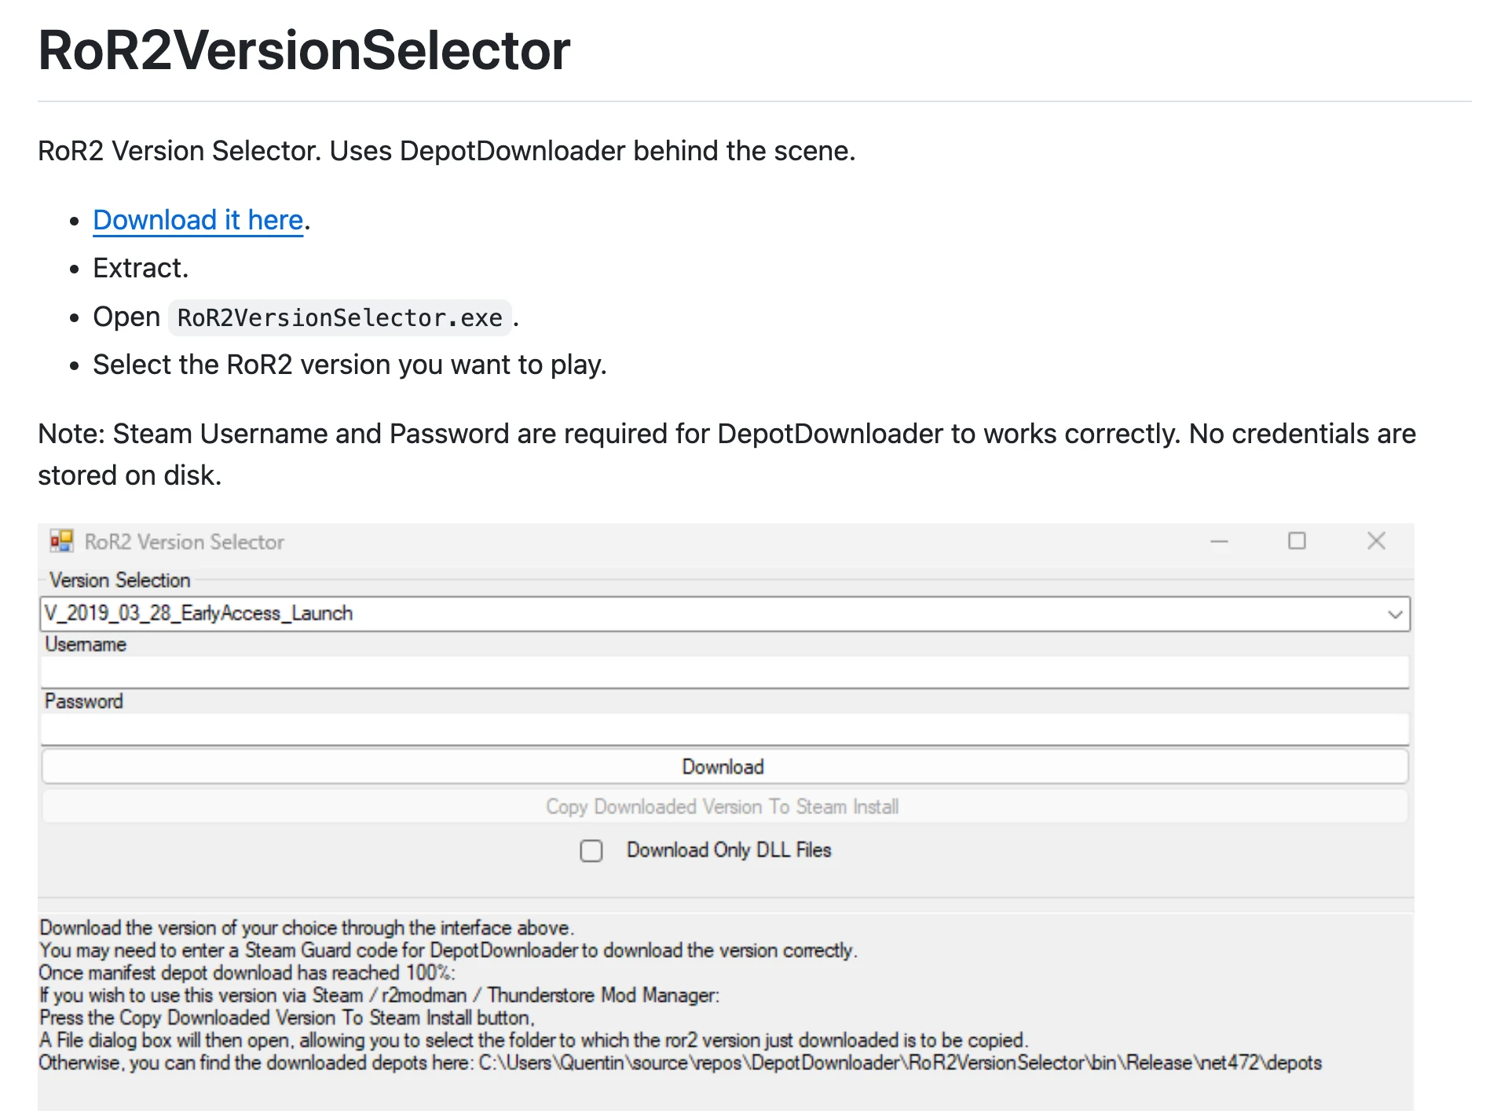
Task: Select the V_2019_03_28_EarlyAccess_Launch combo box text
Action: (x=199, y=614)
